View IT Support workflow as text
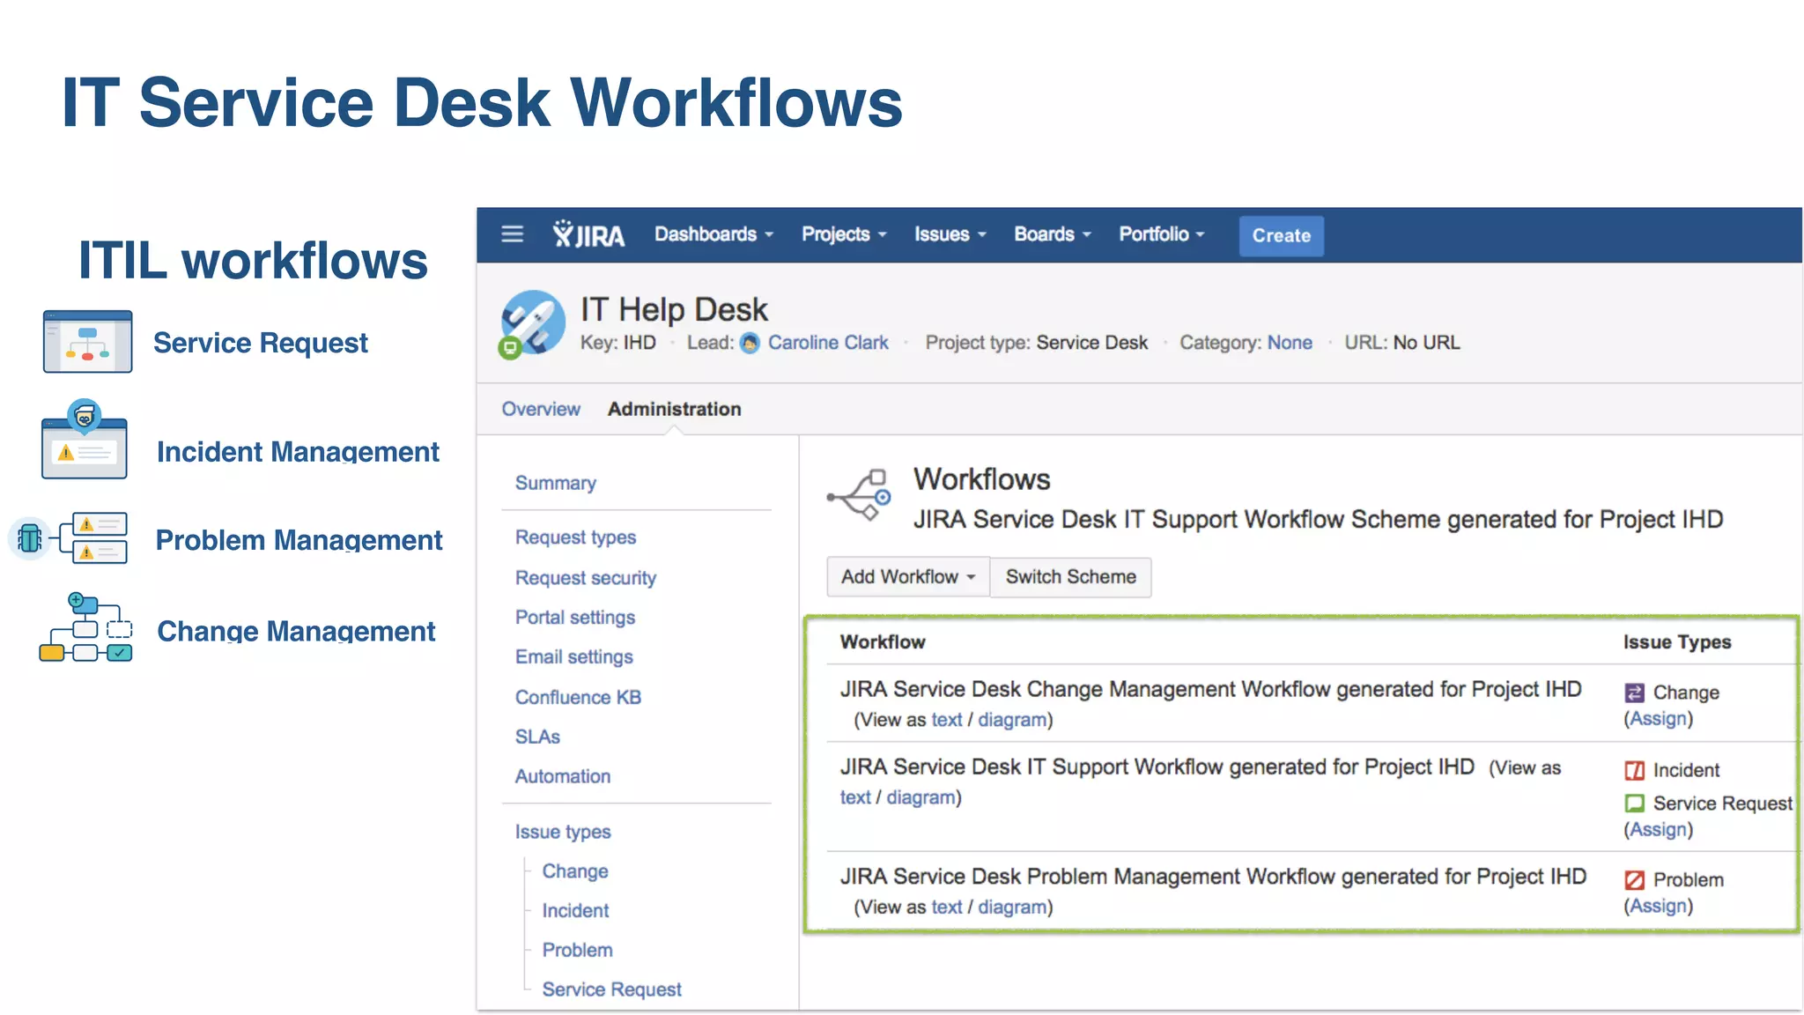The height and width of the screenshot is (1015, 1804). (854, 797)
